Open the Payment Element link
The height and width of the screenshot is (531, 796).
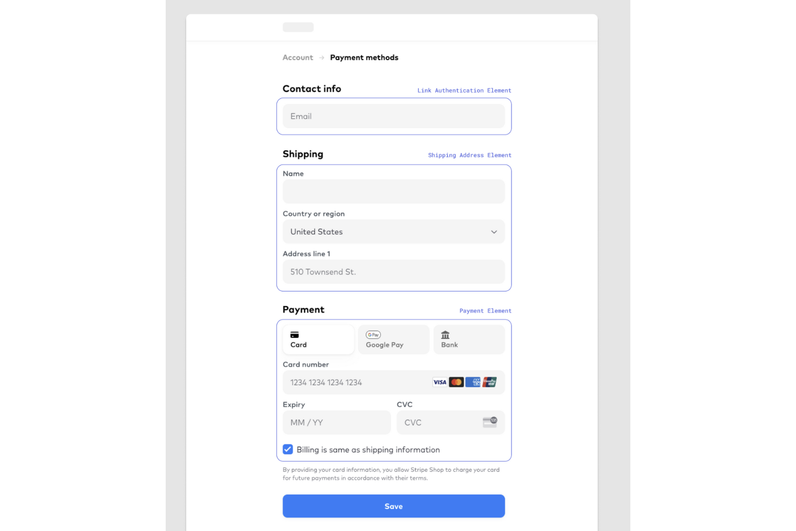(x=485, y=310)
